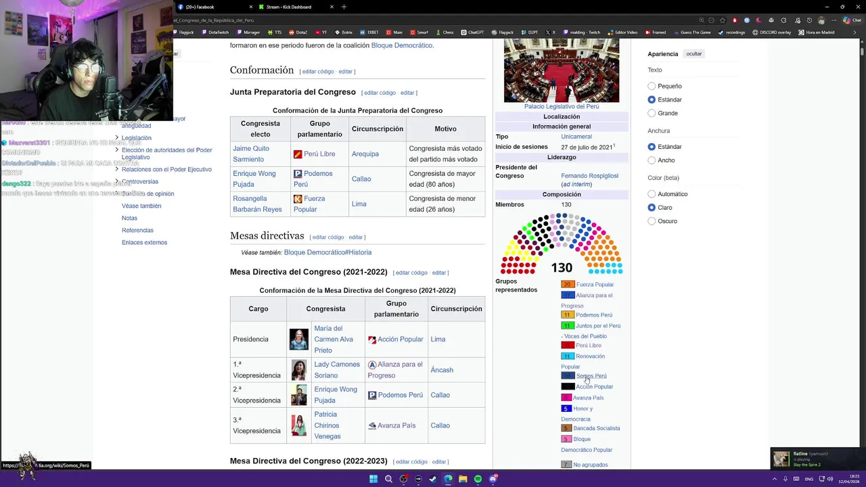The height and width of the screenshot is (487, 866).
Task: Expand Relaciones con el Poder Ejecutivo
Action: click(x=116, y=169)
